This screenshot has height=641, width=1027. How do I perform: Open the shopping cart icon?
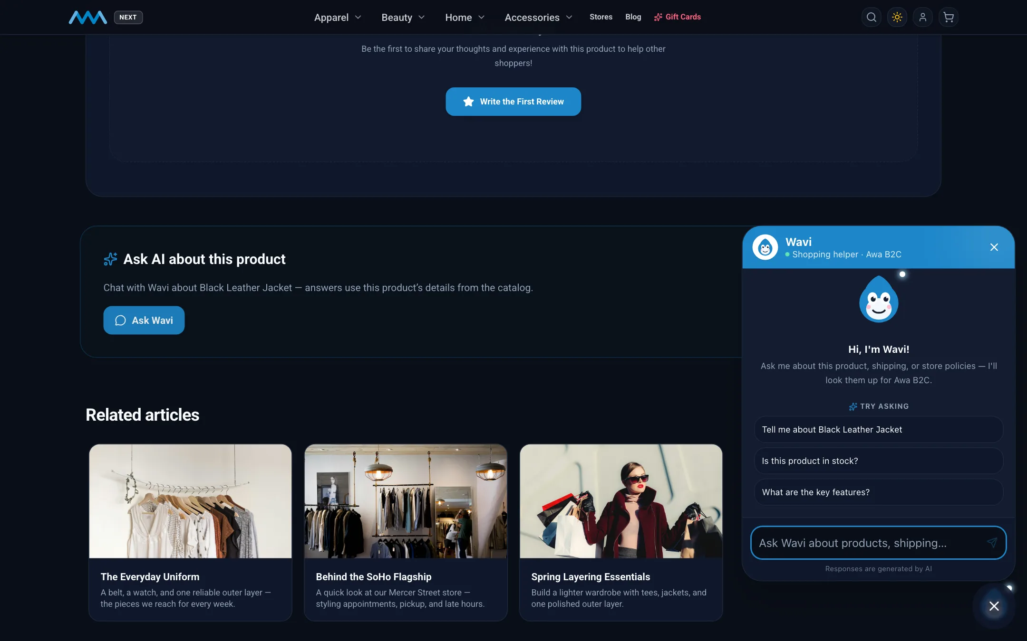click(948, 18)
